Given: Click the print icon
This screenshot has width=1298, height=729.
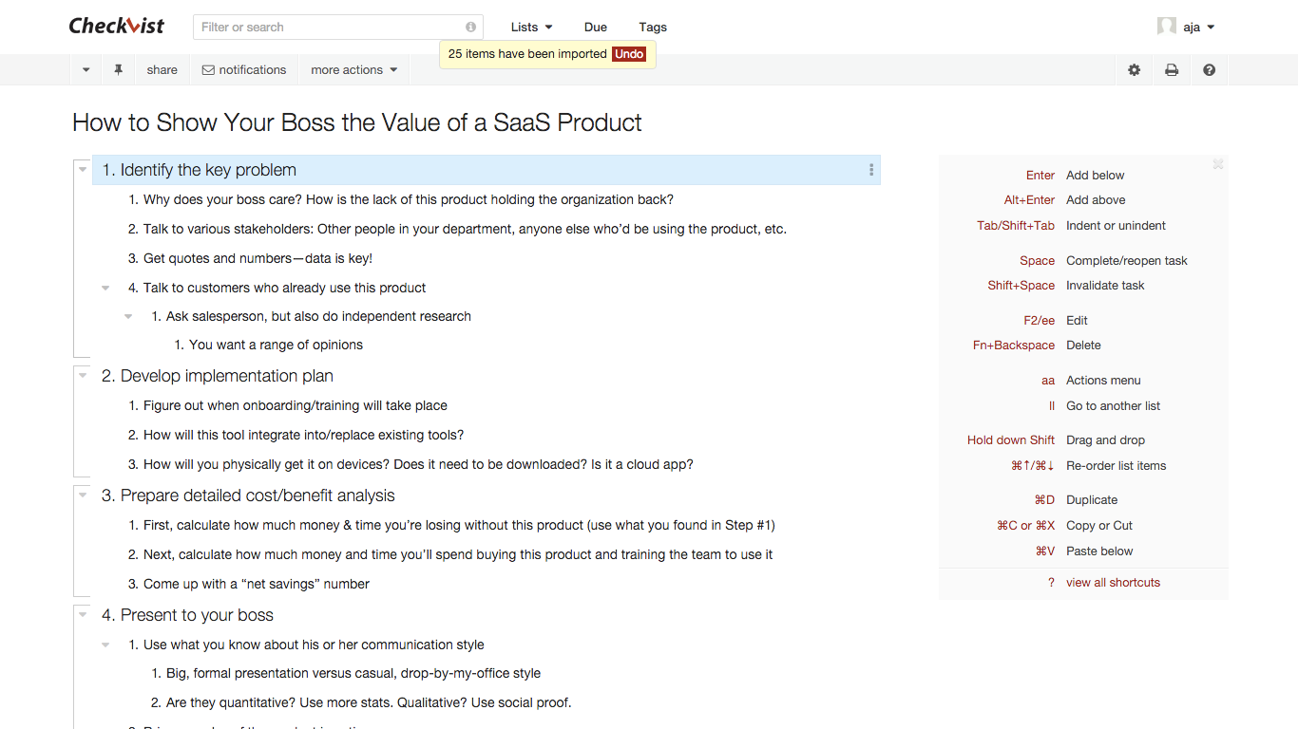Looking at the screenshot, I should coord(1172,69).
